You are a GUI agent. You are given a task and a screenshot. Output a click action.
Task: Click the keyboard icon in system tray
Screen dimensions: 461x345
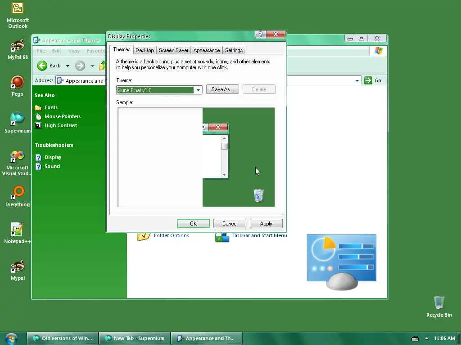click(415, 339)
